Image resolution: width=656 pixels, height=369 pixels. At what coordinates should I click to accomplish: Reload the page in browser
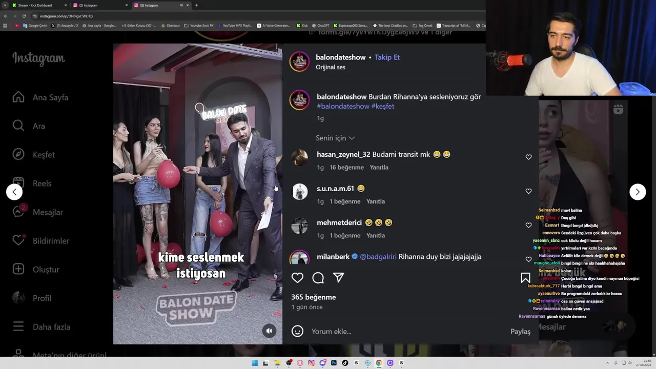click(x=24, y=16)
